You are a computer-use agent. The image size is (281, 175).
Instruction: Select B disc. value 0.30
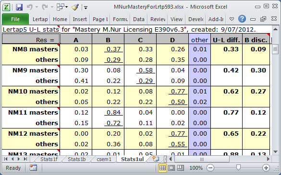256,70
